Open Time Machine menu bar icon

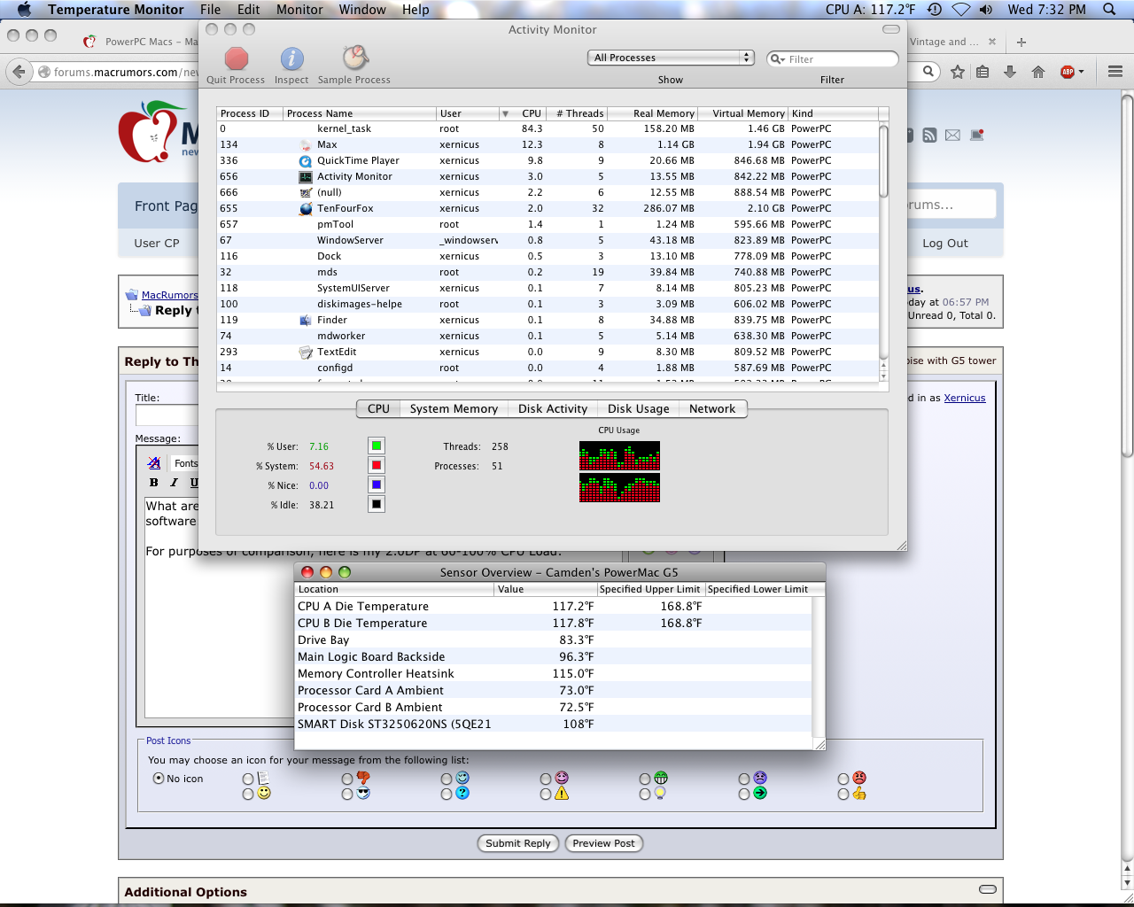coord(934,9)
